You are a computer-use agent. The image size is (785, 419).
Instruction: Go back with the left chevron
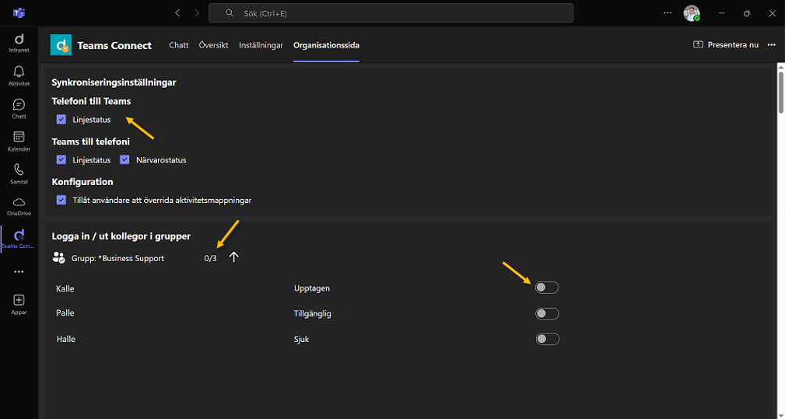point(177,13)
